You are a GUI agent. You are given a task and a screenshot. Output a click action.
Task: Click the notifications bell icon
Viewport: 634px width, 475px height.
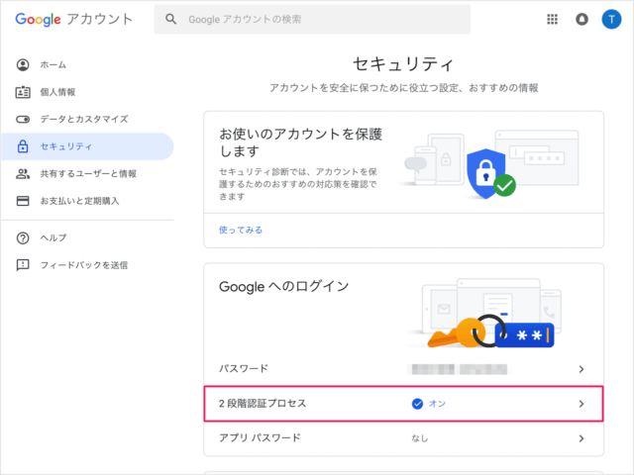(x=581, y=19)
